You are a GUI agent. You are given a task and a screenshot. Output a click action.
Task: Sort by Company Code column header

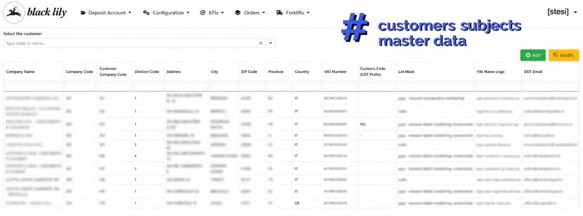click(x=79, y=72)
